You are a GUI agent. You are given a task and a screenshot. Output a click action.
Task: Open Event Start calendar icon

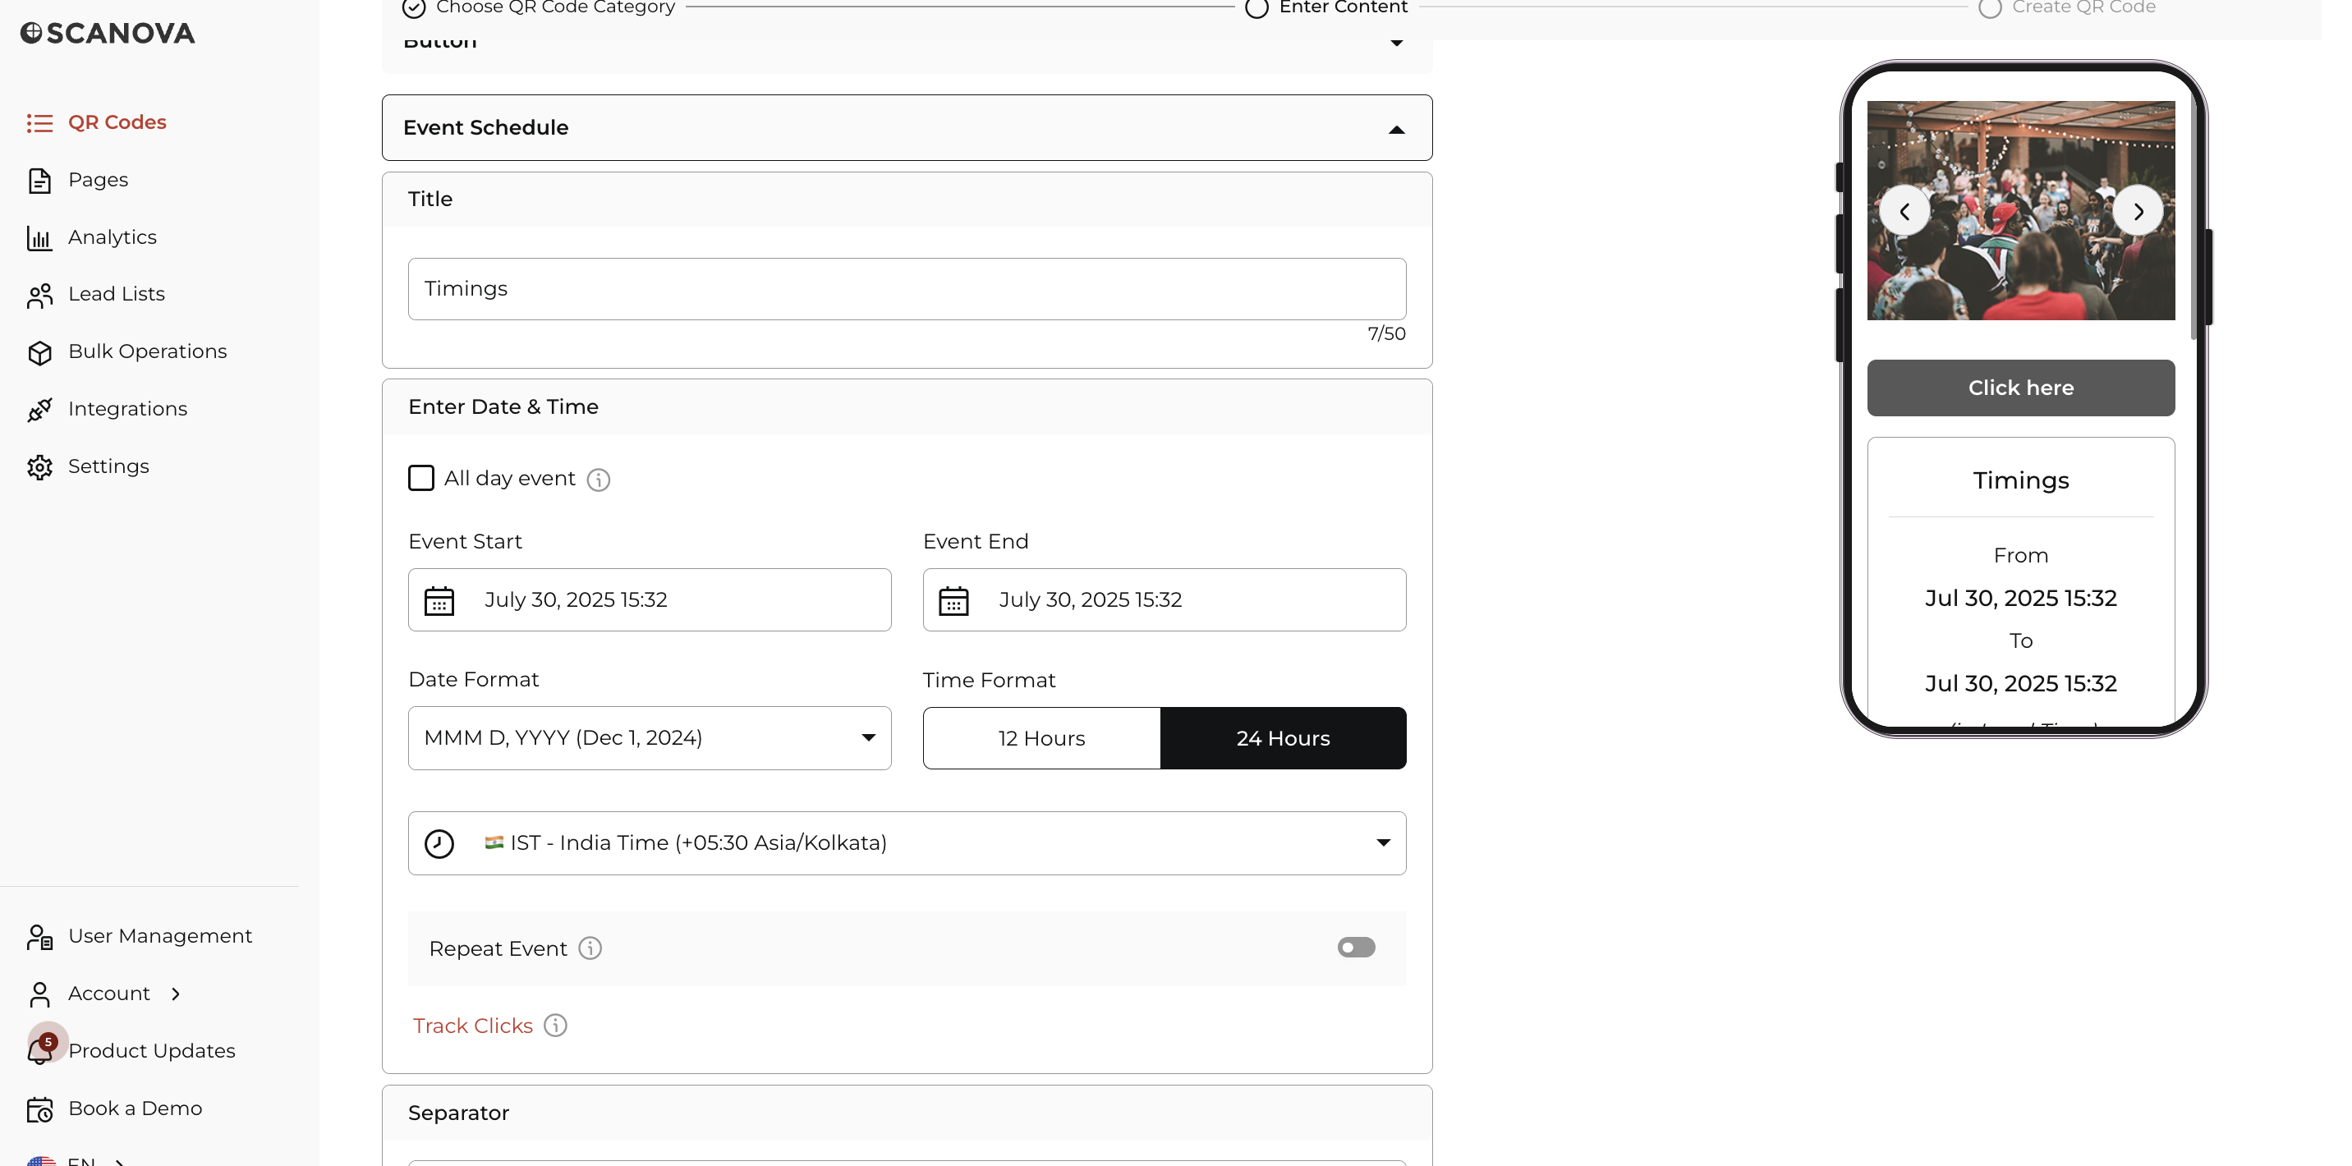pos(439,601)
